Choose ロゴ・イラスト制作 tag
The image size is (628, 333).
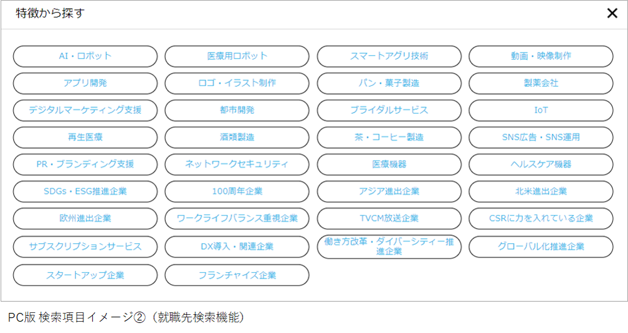pyautogui.click(x=237, y=83)
